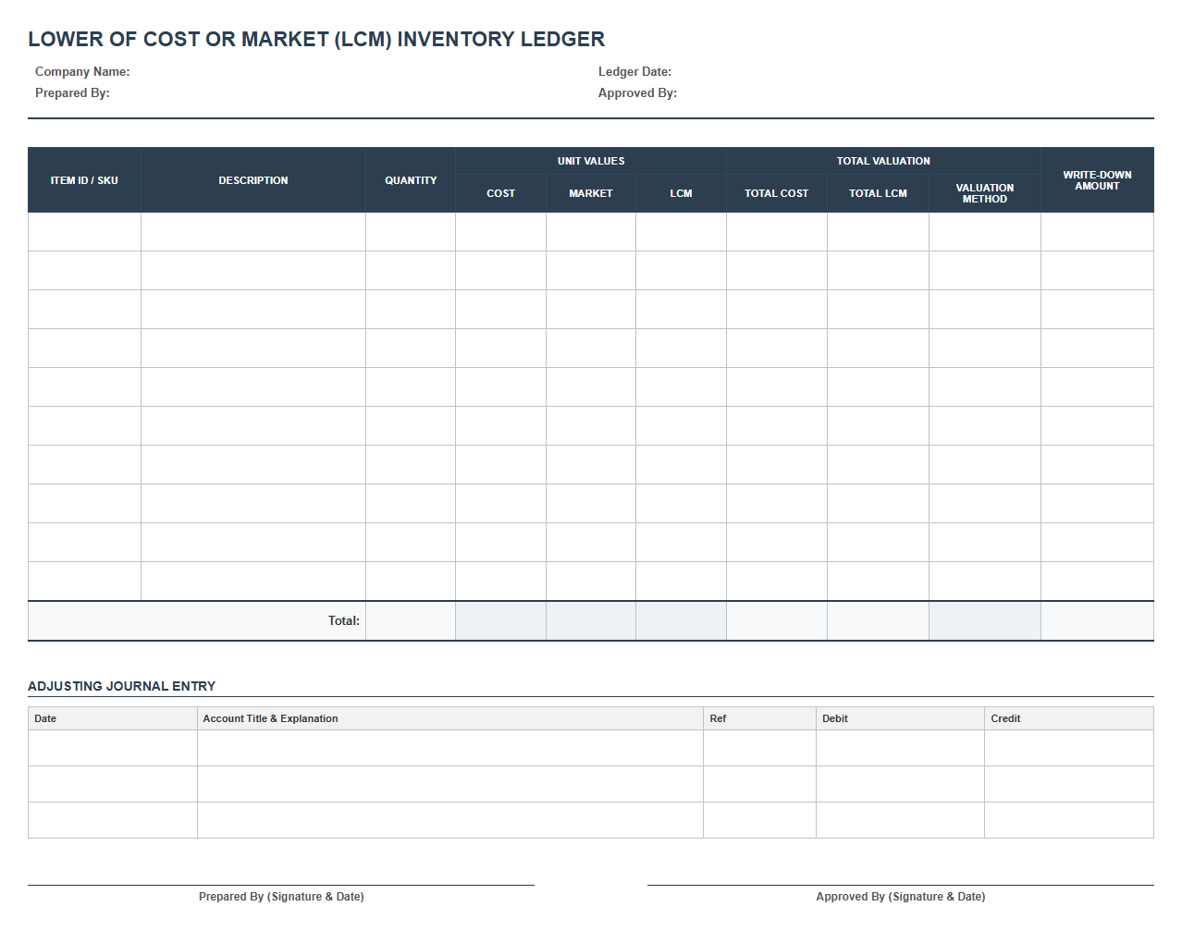Click the Total row write-down amount cell
Screen dimensions: 1182x931
pyautogui.click(x=1097, y=621)
